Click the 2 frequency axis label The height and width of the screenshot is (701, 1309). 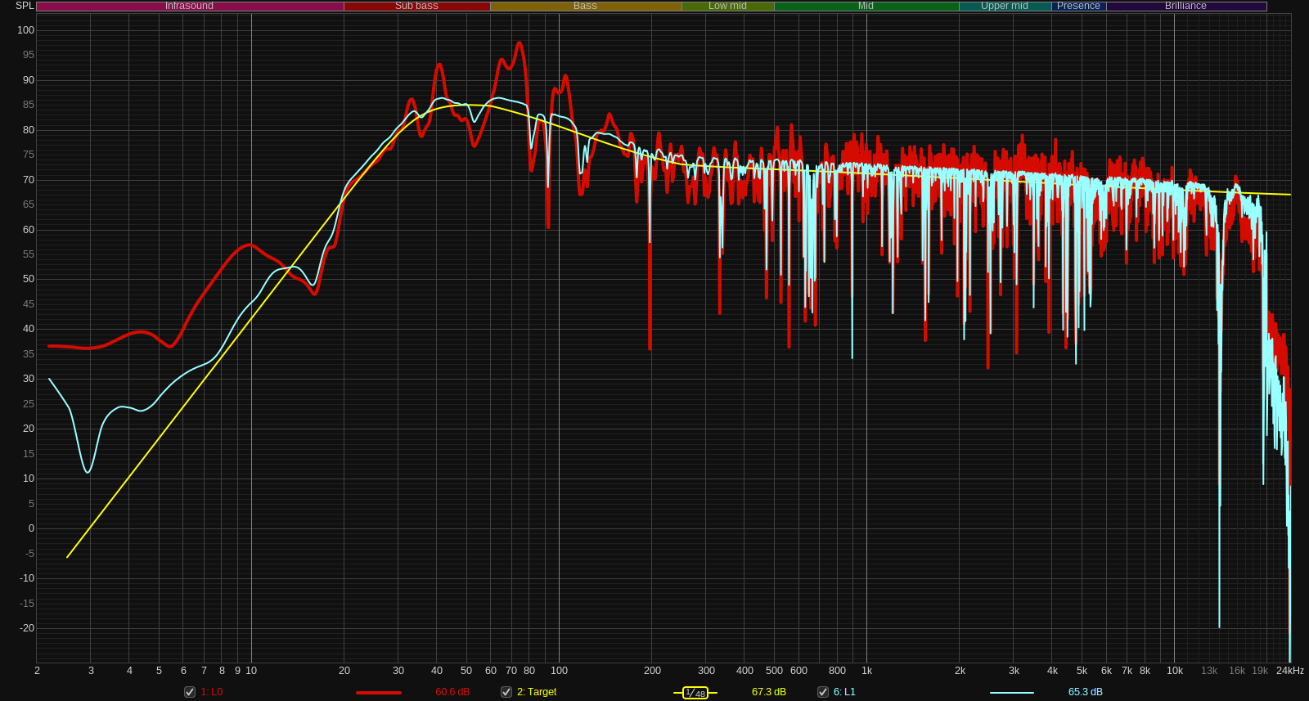point(37,671)
